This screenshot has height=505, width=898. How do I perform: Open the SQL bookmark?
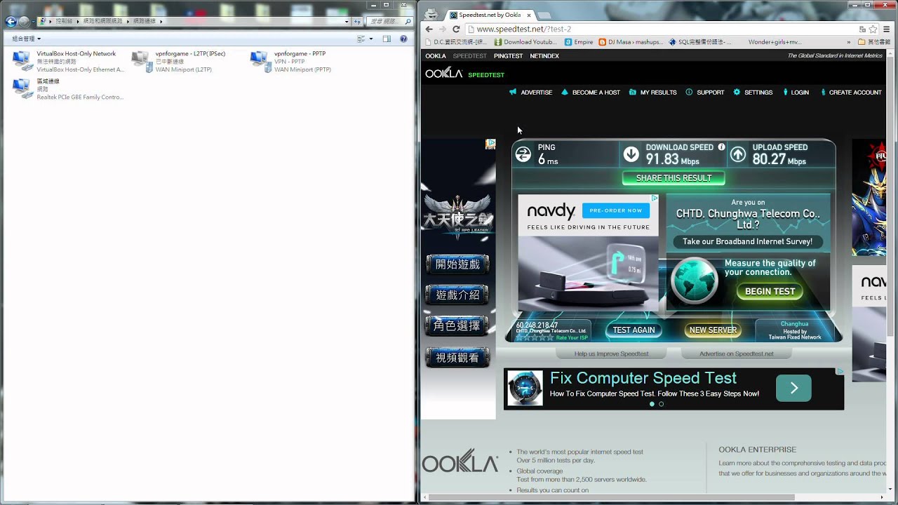pos(700,42)
